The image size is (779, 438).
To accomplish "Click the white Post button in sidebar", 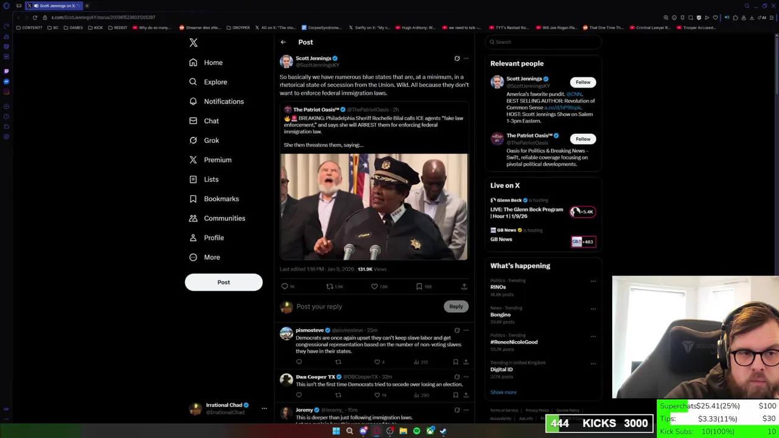I will [223, 282].
